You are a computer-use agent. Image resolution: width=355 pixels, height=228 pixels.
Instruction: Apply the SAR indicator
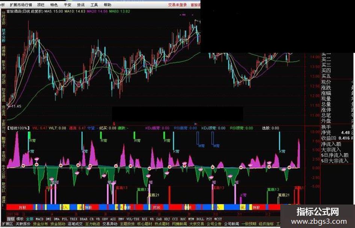pyautogui.click(x=159, y=219)
